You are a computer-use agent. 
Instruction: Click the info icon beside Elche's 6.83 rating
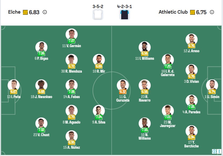[x=45, y=12]
